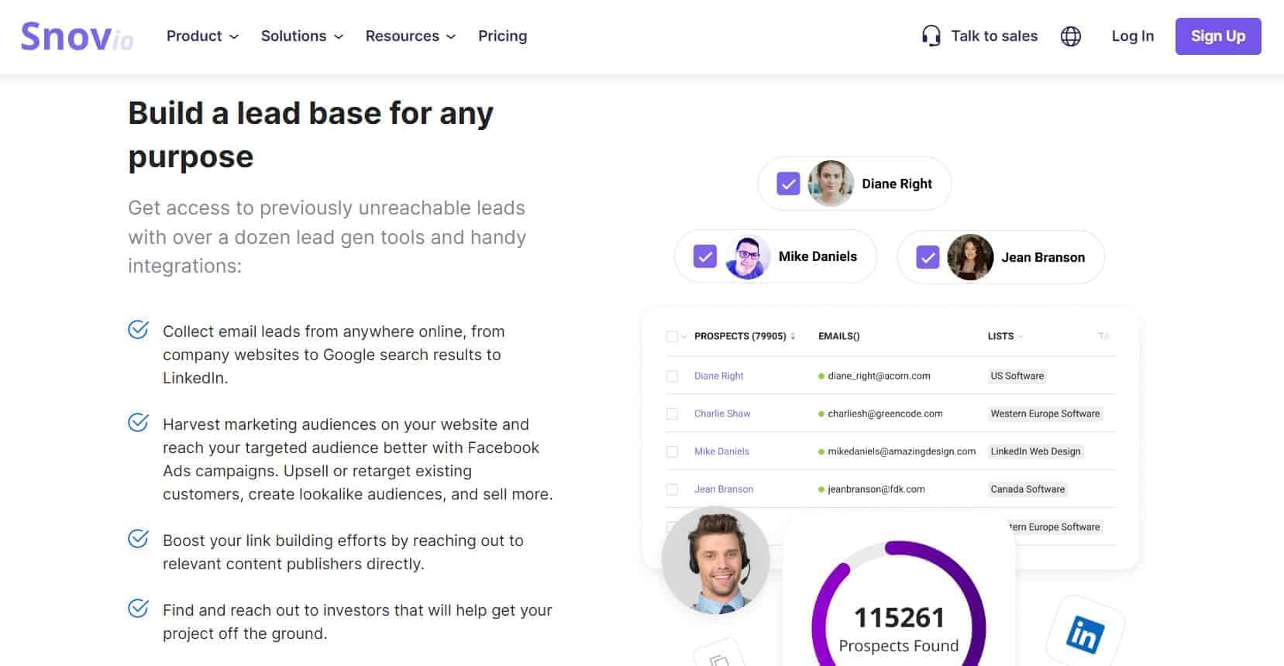Click the Western Europe Software tag in Charlie Shaw row
The width and height of the screenshot is (1284, 666).
tap(1045, 414)
